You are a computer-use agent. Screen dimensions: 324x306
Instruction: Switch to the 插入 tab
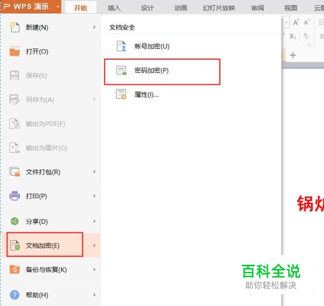pyautogui.click(x=114, y=8)
